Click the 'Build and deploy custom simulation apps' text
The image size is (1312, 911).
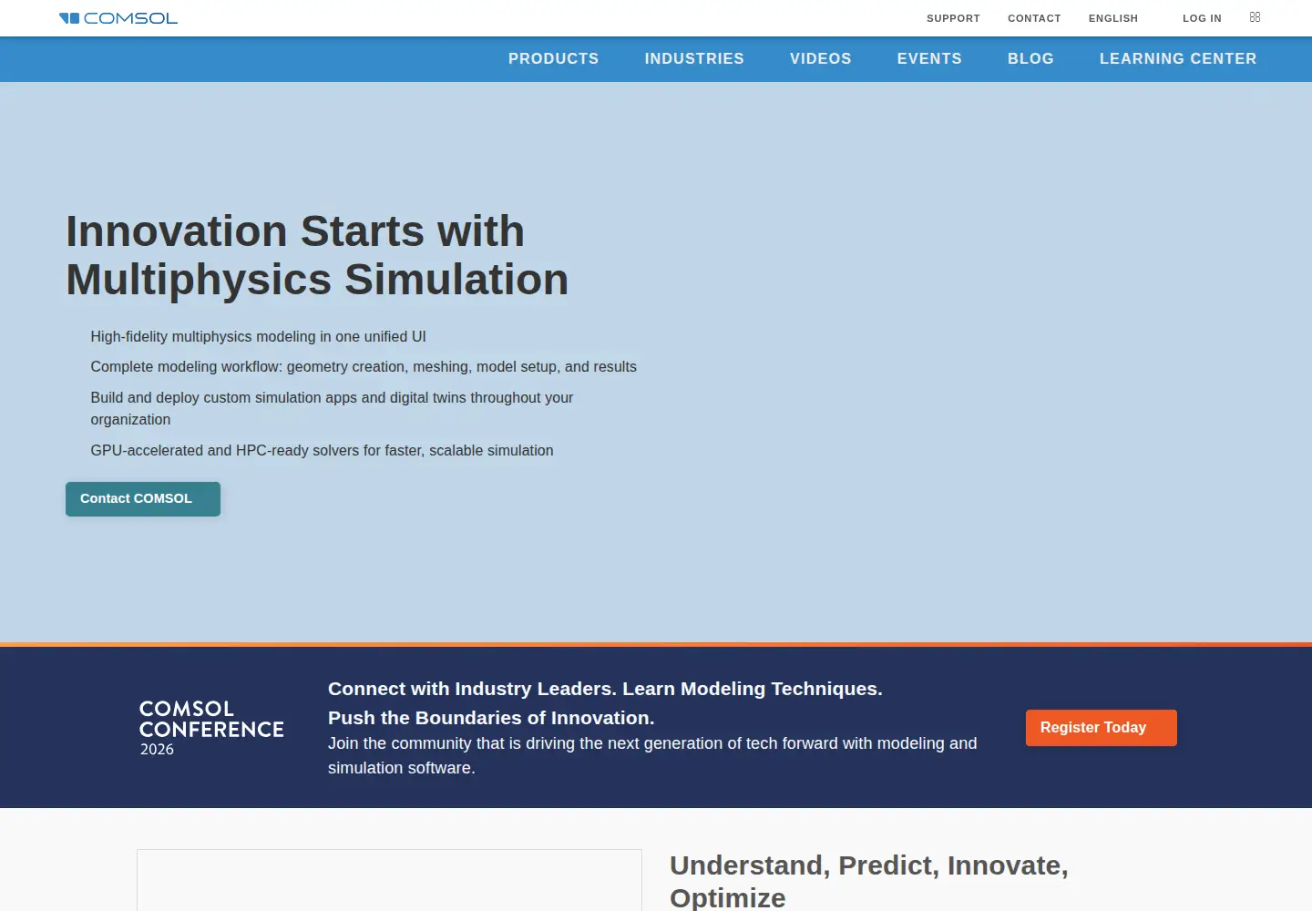(x=332, y=408)
